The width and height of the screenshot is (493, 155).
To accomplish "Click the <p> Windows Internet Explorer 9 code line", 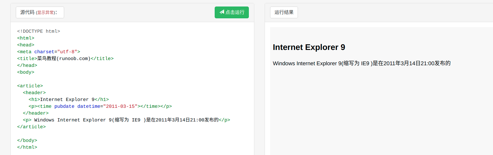I will click(126, 120).
